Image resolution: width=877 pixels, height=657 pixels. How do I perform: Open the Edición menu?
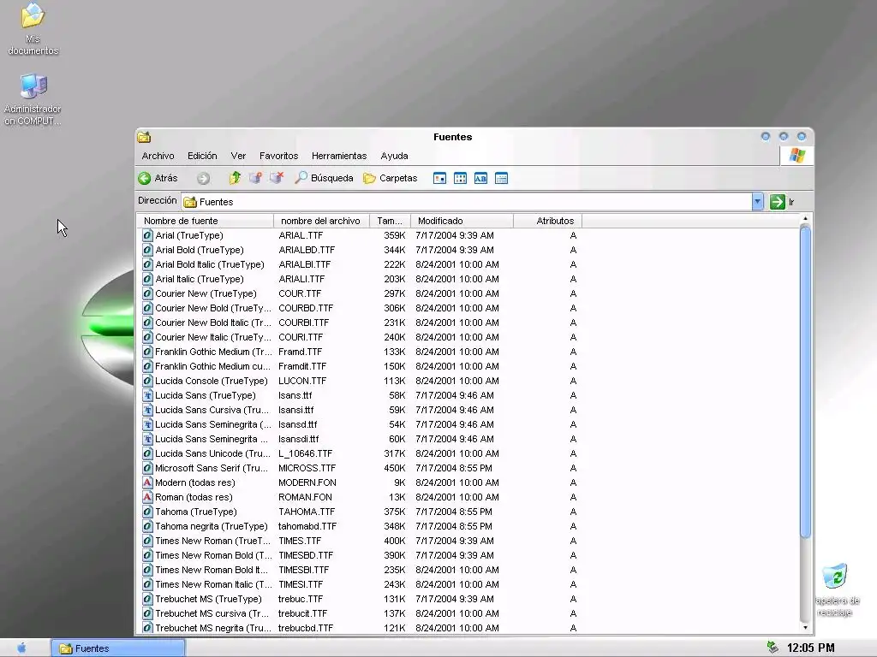pyautogui.click(x=202, y=156)
